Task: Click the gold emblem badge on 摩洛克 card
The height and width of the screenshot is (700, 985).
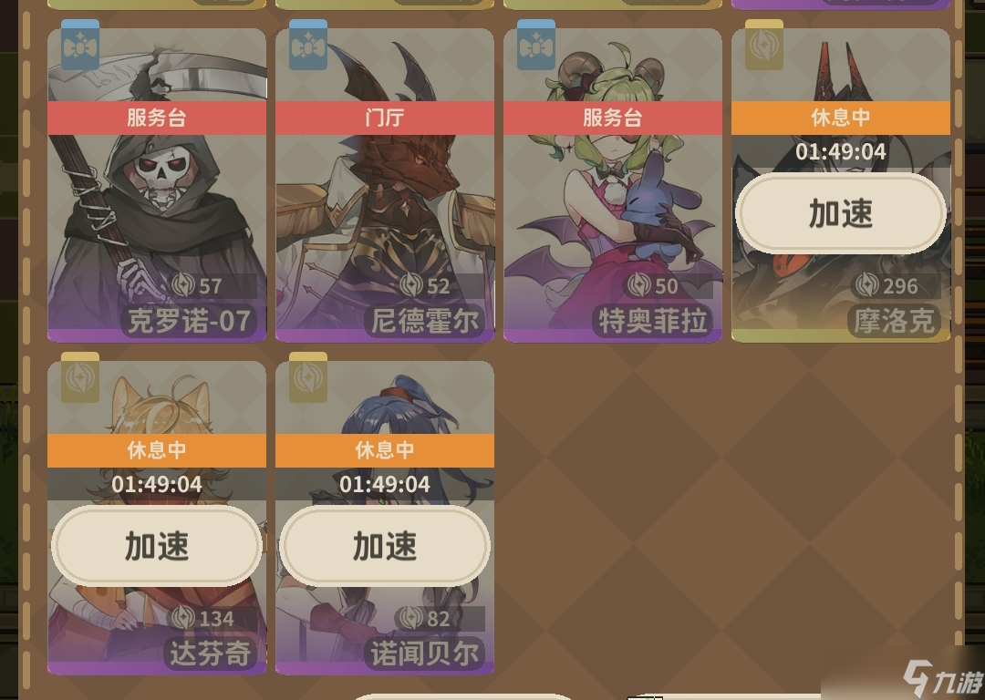Action: pos(764,45)
